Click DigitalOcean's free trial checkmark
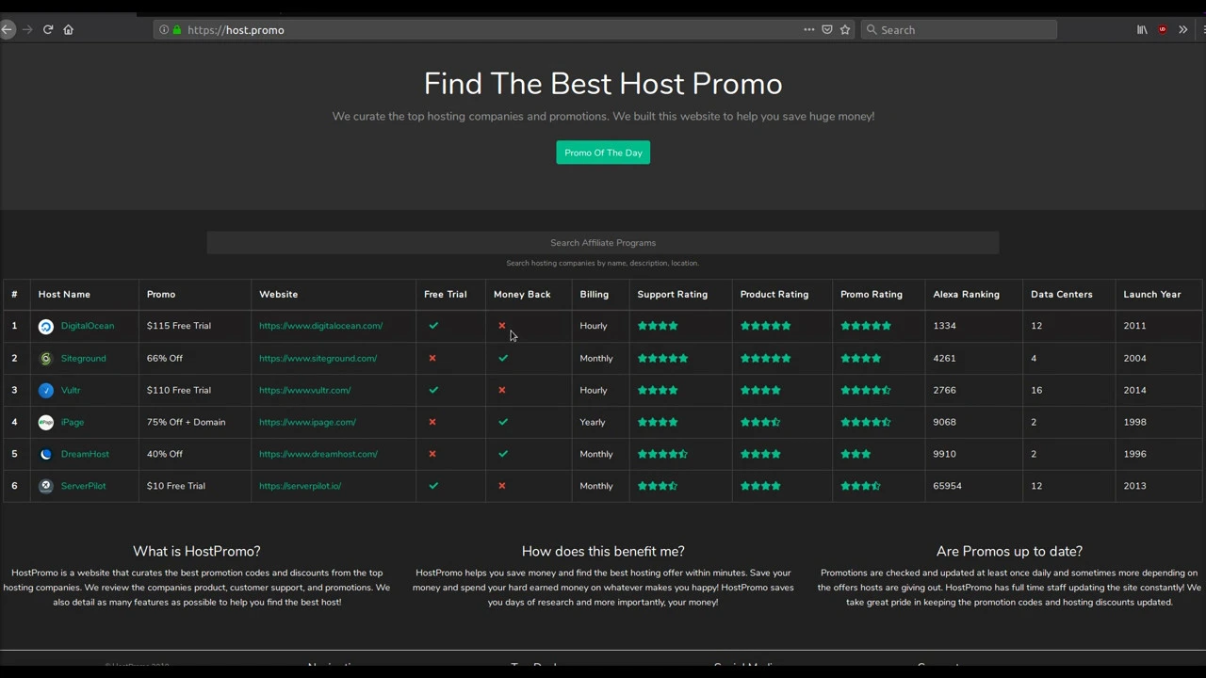 pos(433,326)
